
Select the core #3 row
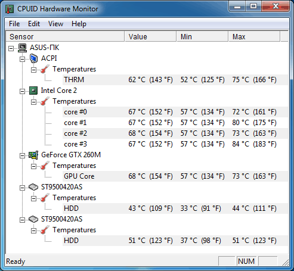tap(175, 144)
